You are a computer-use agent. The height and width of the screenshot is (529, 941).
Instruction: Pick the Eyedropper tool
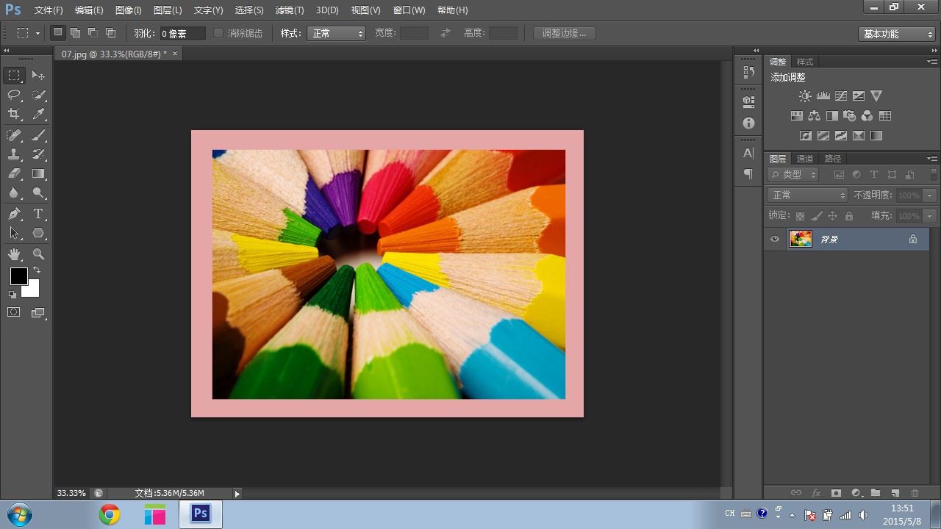[x=39, y=114]
